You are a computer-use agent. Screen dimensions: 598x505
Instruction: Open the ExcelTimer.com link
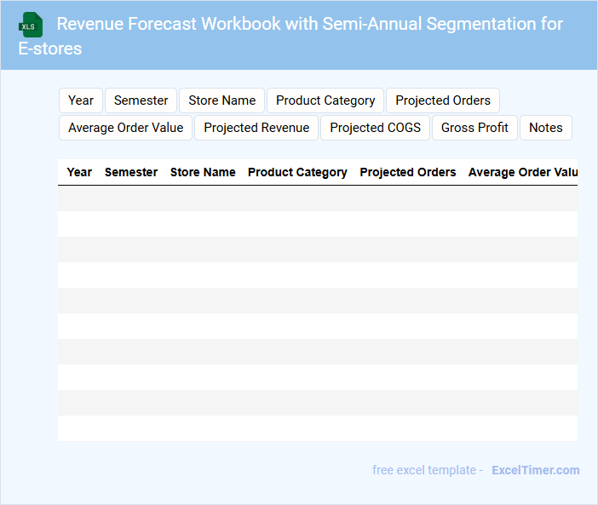(535, 470)
